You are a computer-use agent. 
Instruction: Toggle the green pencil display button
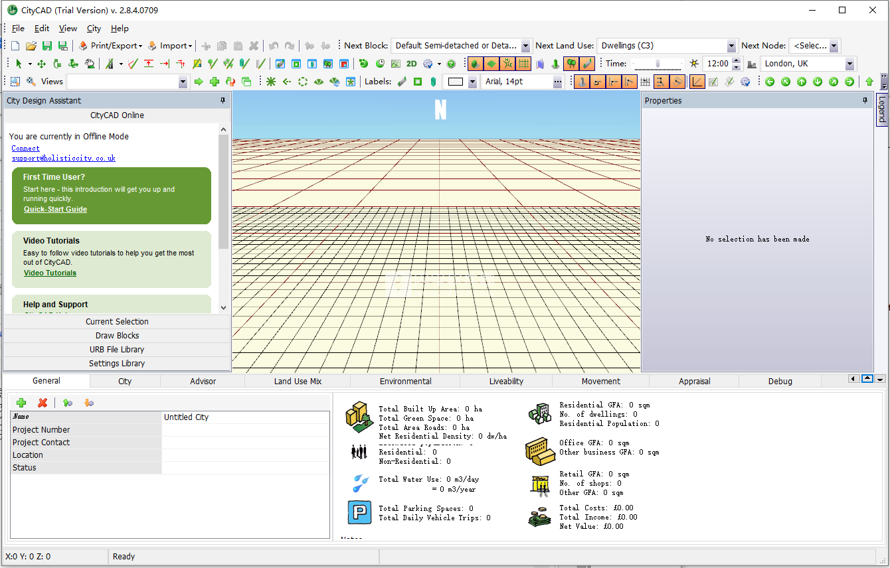587,64
